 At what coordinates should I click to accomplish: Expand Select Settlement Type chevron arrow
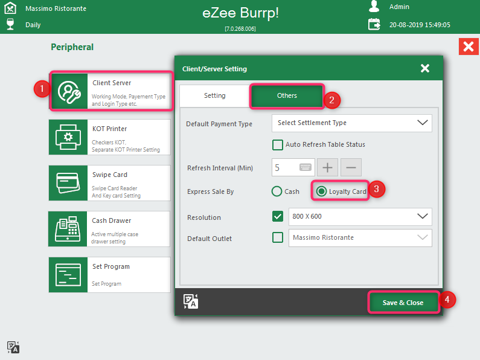point(423,123)
